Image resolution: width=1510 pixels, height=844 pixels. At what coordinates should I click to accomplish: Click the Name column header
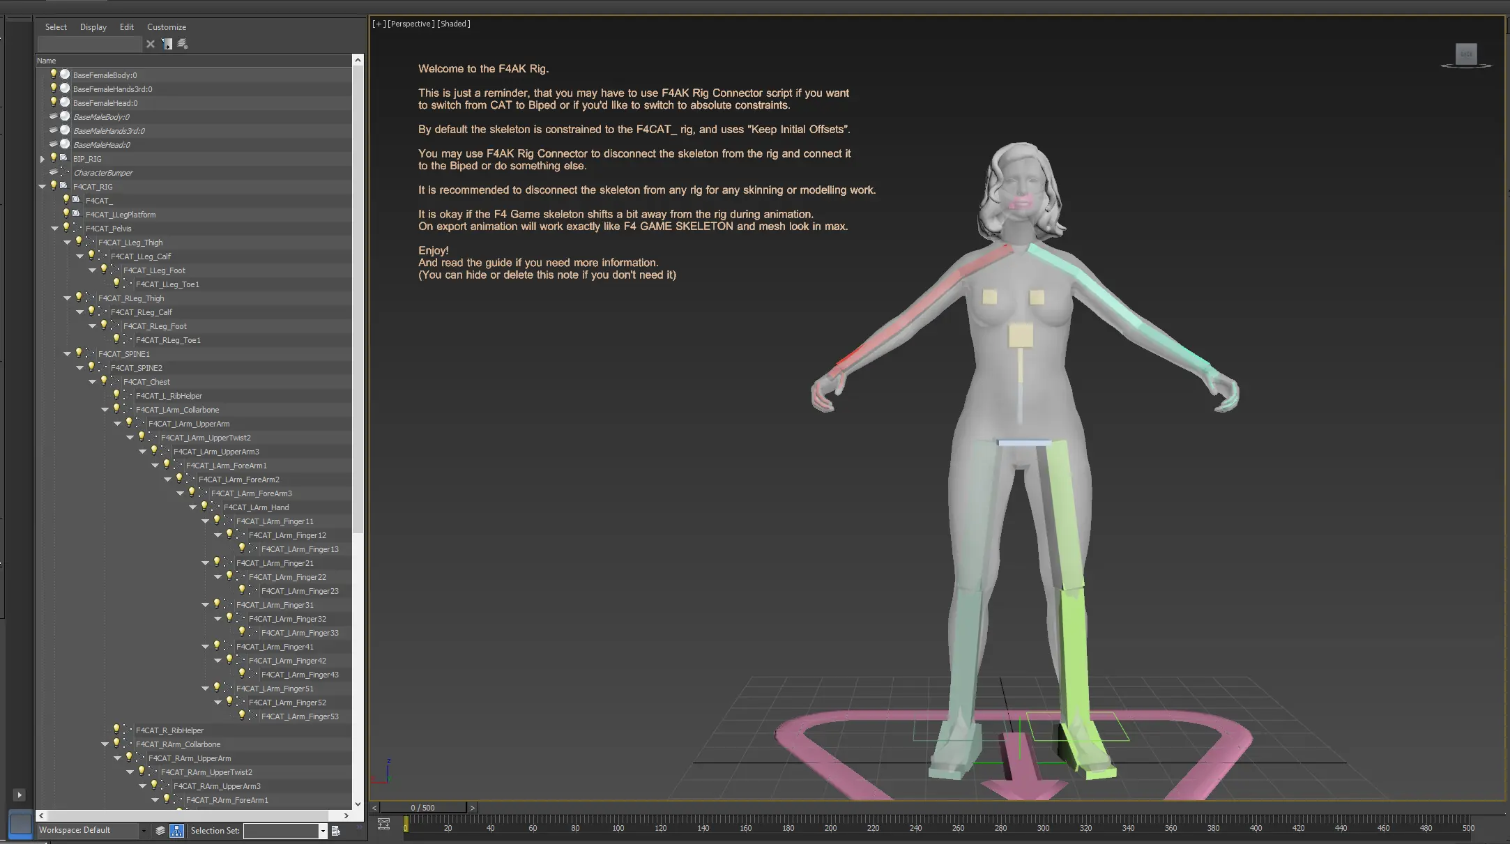pyautogui.click(x=195, y=61)
